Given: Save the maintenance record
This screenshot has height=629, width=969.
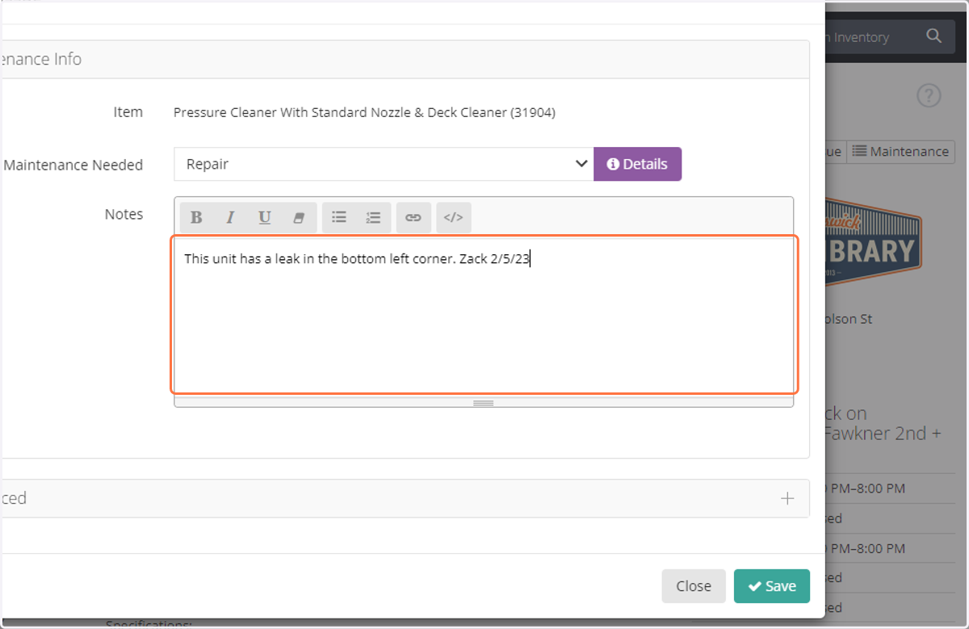Looking at the screenshot, I should click(772, 586).
